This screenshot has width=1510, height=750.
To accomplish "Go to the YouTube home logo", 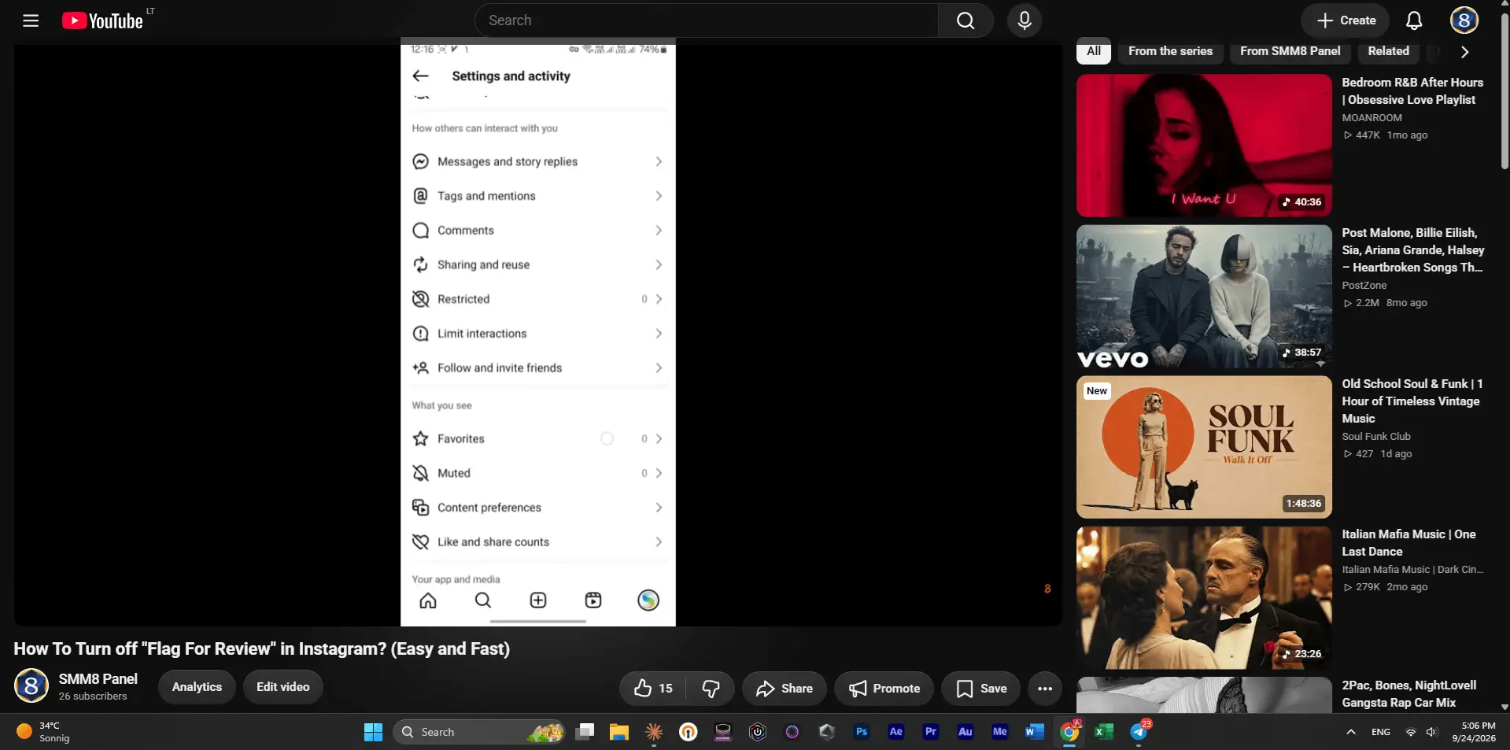I will pyautogui.click(x=103, y=20).
